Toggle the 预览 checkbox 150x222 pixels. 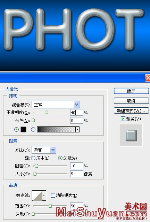[123, 118]
